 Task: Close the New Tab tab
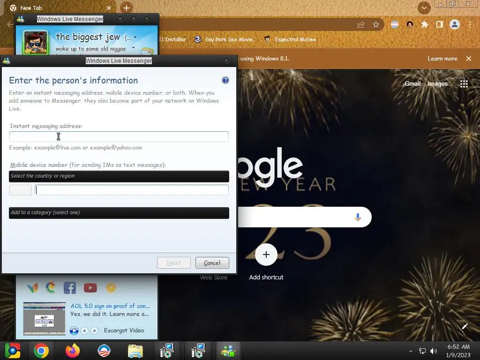pos(109,8)
